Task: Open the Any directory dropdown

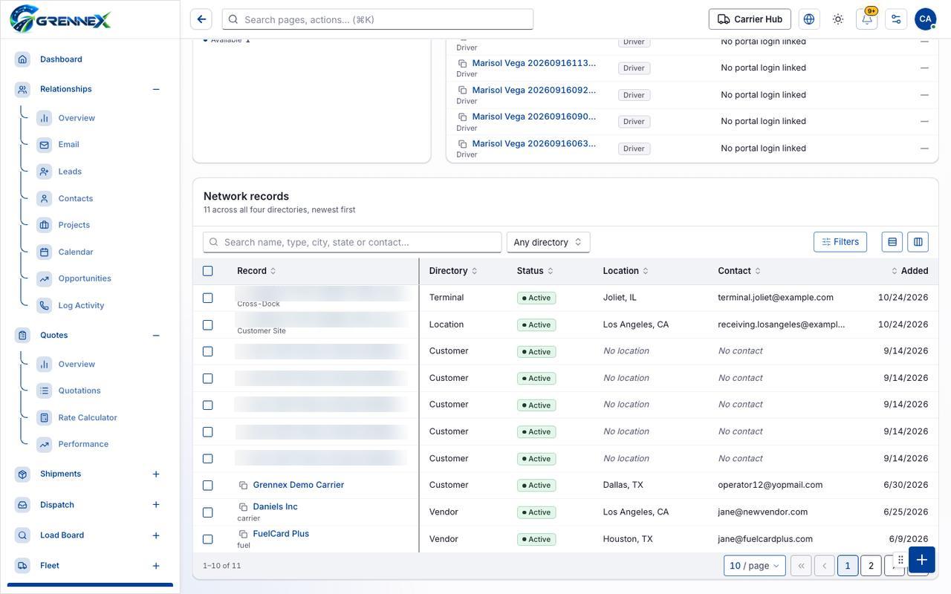Action: coord(548,242)
